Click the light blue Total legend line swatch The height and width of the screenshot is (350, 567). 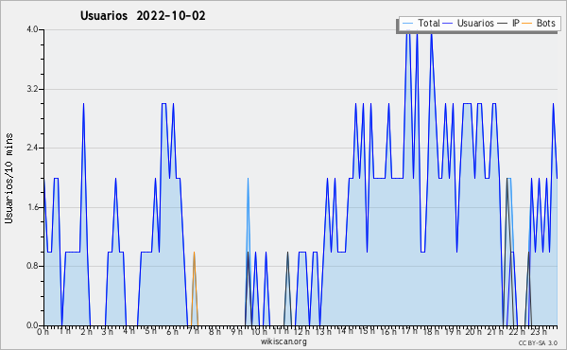pyautogui.click(x=407, y=24)
